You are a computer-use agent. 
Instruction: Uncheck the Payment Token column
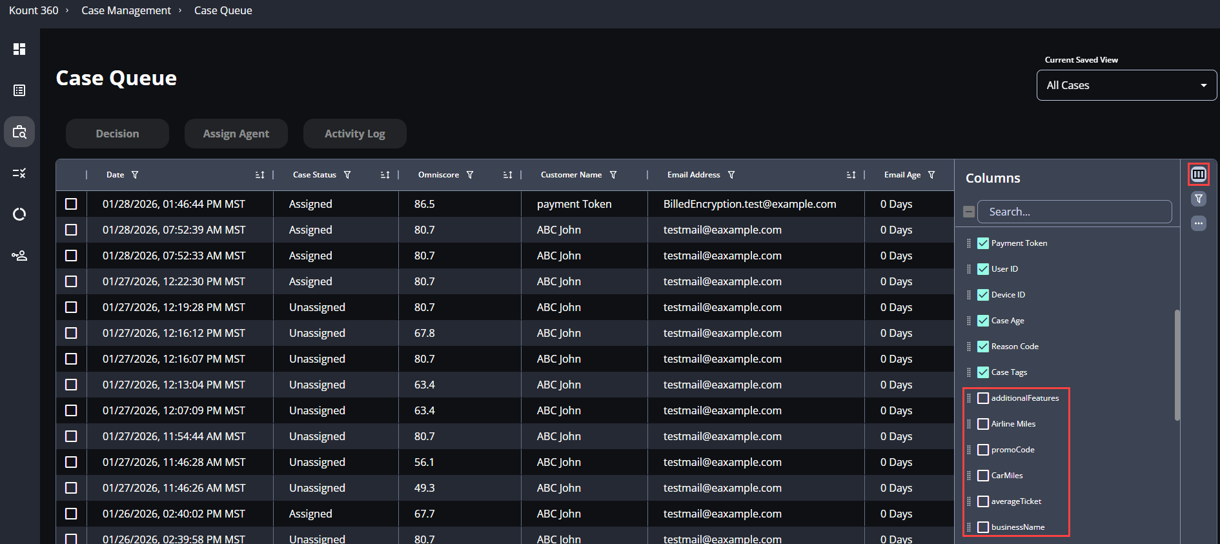[x=983, y=243]
